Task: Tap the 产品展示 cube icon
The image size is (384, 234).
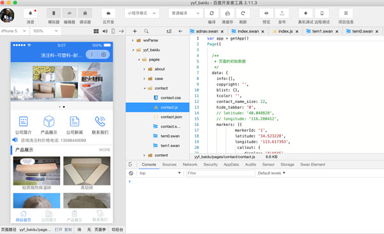Action: pos(49,121)
